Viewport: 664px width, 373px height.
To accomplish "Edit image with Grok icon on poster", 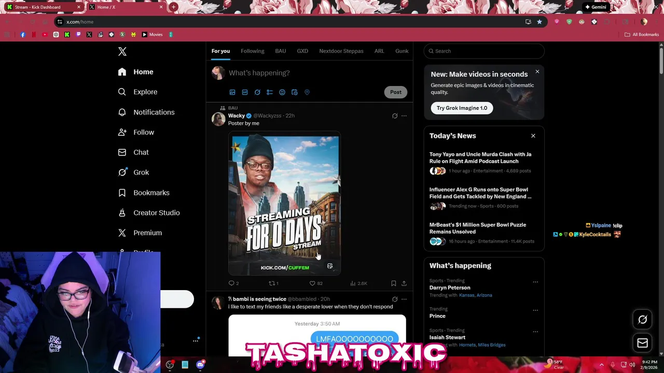I will tap(330, 266).
